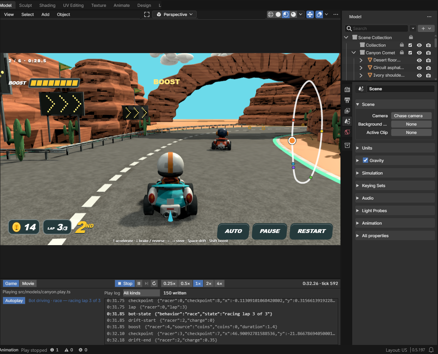Expand the Light Probes panel
Viewport: 438px width, 354px height.
[x=395, y=211]
